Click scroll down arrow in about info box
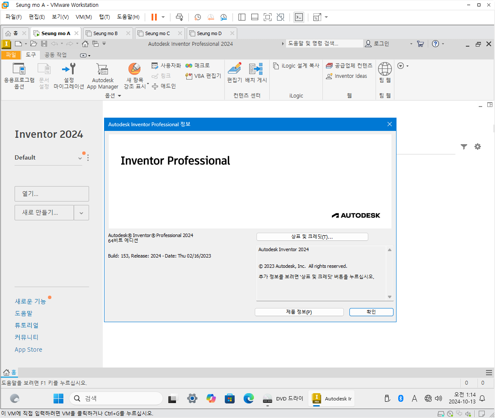The width and height of the screenshot is (495, 418). [390, 297]
